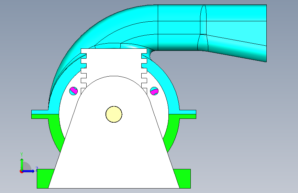Pick the right magenta bolt cross-section
This screenshot has width=298, height=193.
154,91
